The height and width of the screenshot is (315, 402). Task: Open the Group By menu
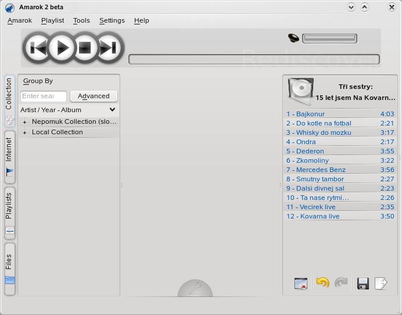click(x=38, y=81)
